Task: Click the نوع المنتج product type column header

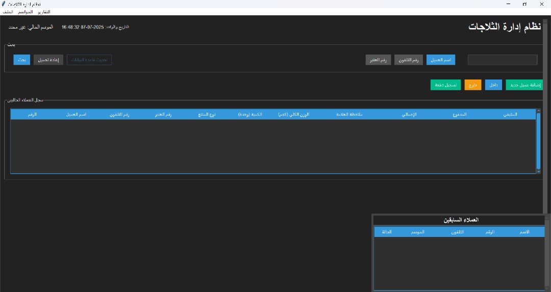Action: pyautogui.click(x=207, y=115)
